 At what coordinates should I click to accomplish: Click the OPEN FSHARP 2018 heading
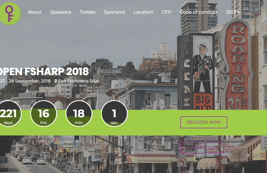(x=44, y=72)
